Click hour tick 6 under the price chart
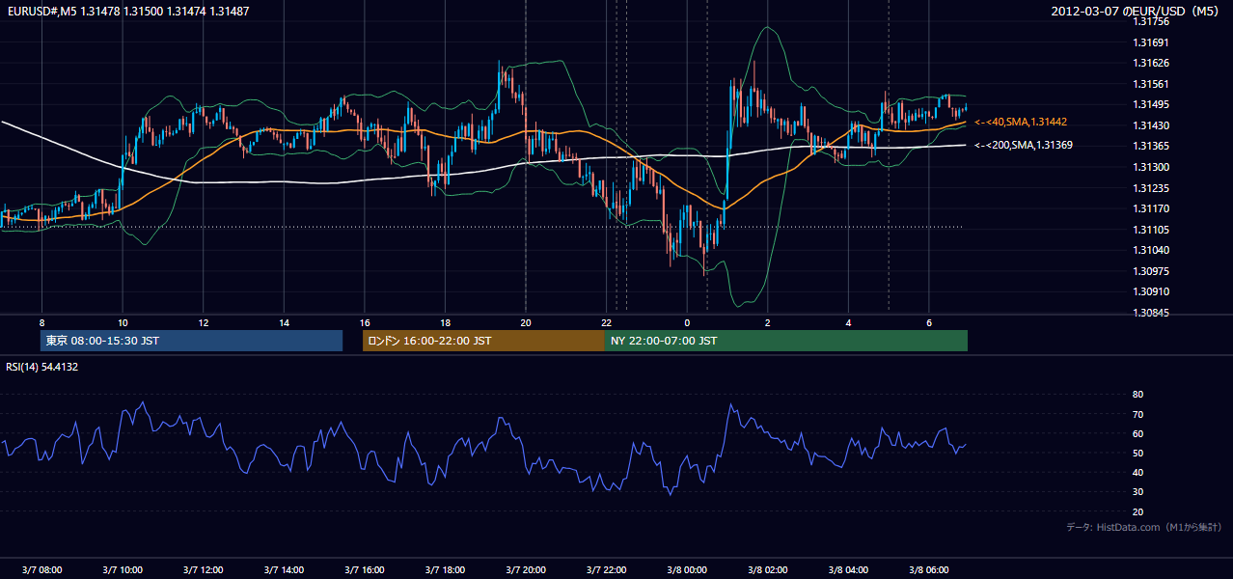Viewport: 1233px width, 579px height. pyautogui.click(x=929, y=322)
